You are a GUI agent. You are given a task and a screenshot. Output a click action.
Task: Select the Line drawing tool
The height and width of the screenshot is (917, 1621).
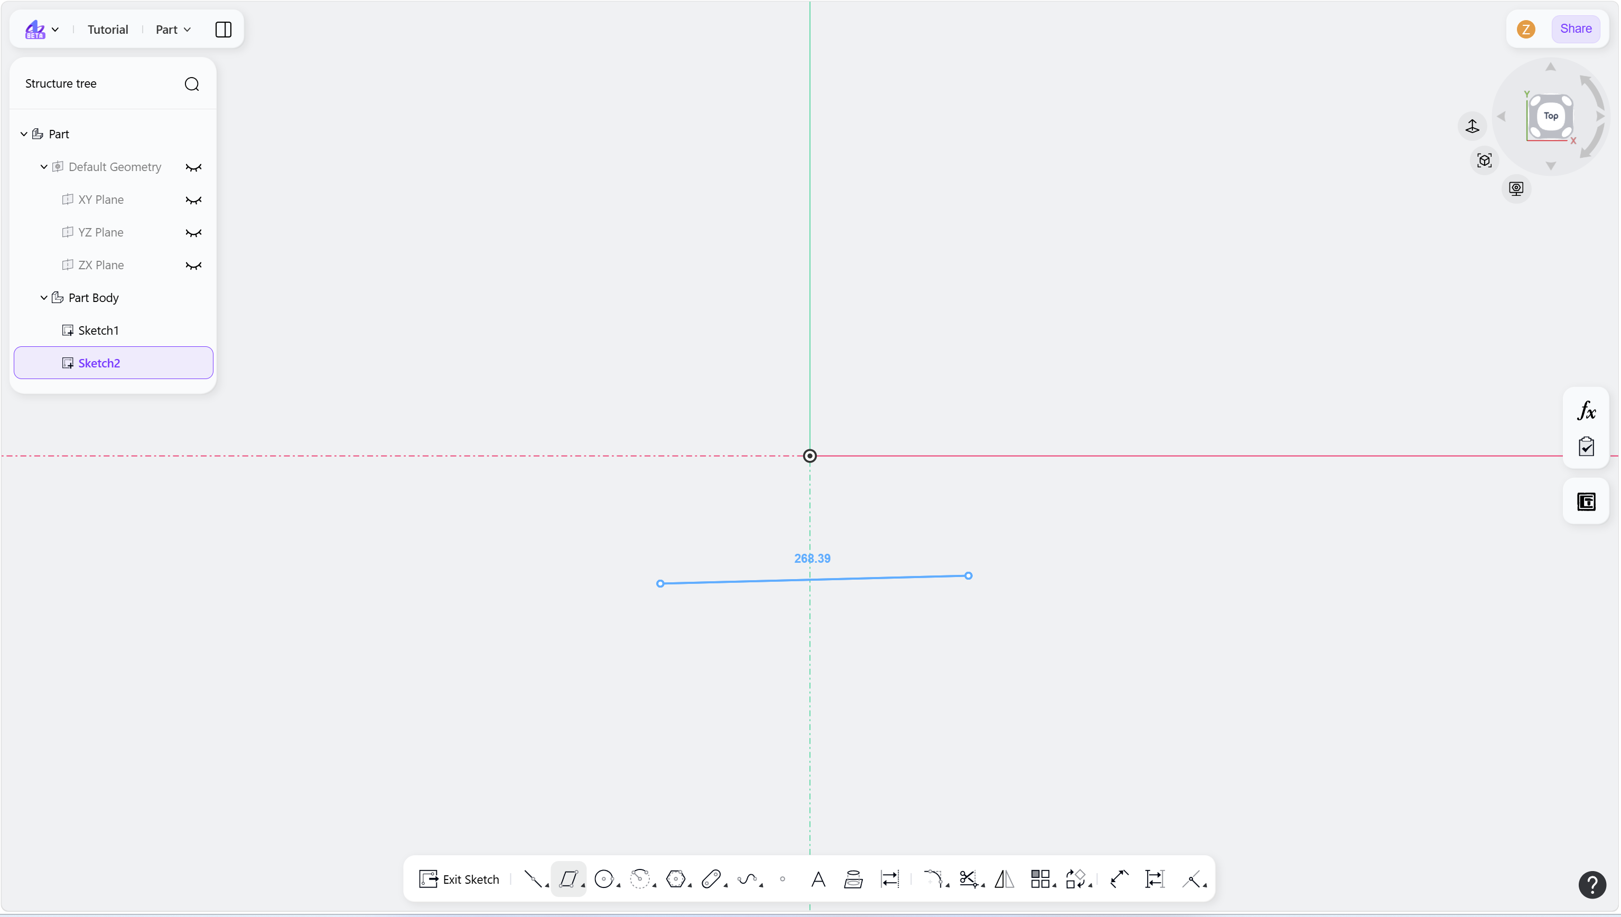(532, 878)
